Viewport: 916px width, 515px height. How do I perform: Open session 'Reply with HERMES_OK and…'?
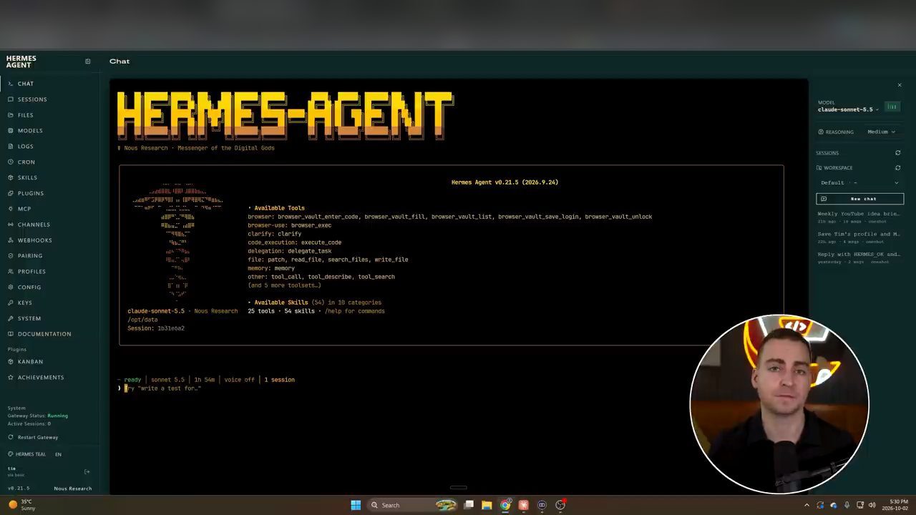[859, 257]
